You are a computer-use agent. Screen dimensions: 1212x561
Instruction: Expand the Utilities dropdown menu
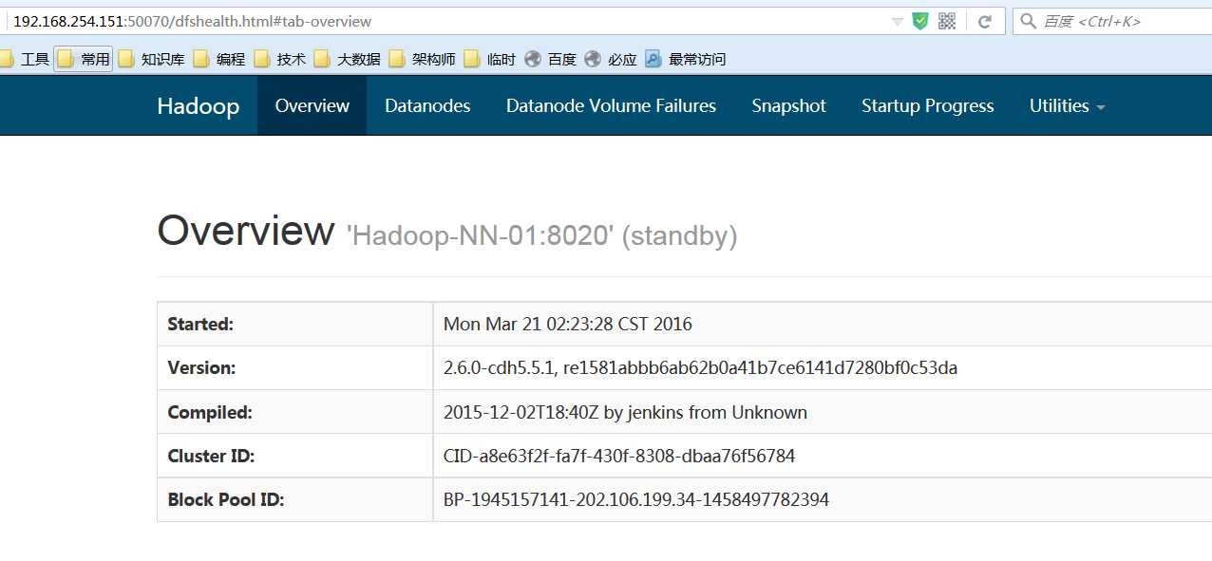tap(1067, 106)
